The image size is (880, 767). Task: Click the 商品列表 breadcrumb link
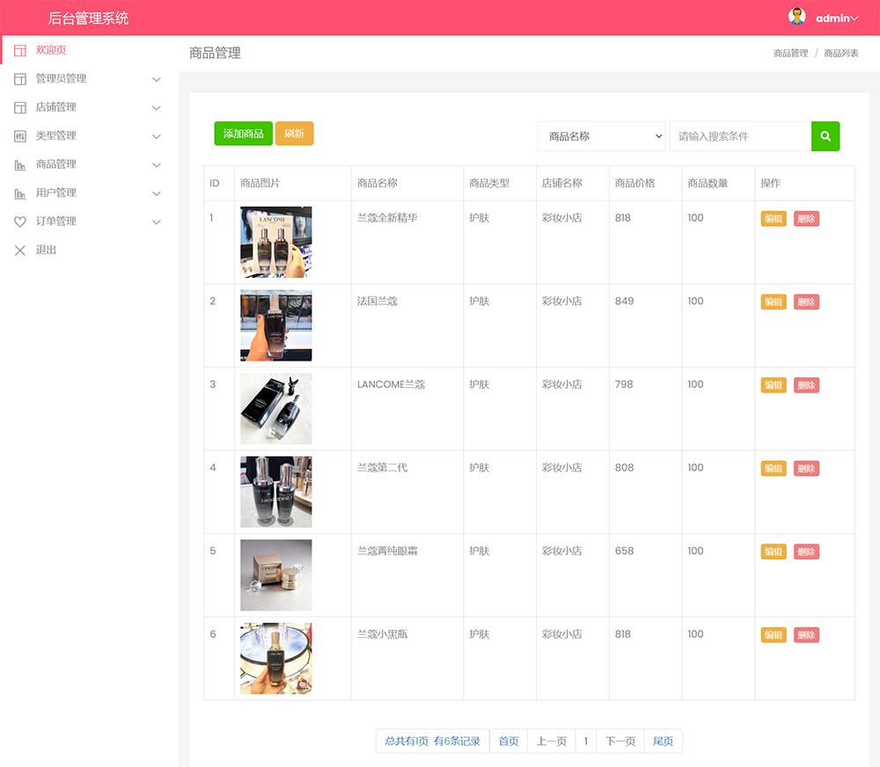tap(841, 54)
